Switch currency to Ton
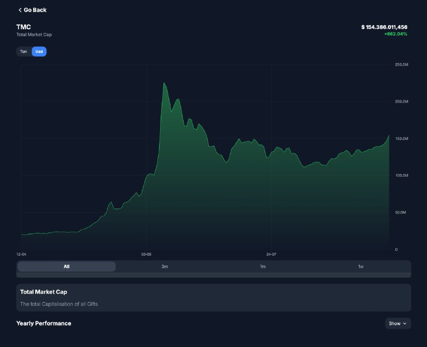This screenshot has height=347, width=427. coord(23,51)
